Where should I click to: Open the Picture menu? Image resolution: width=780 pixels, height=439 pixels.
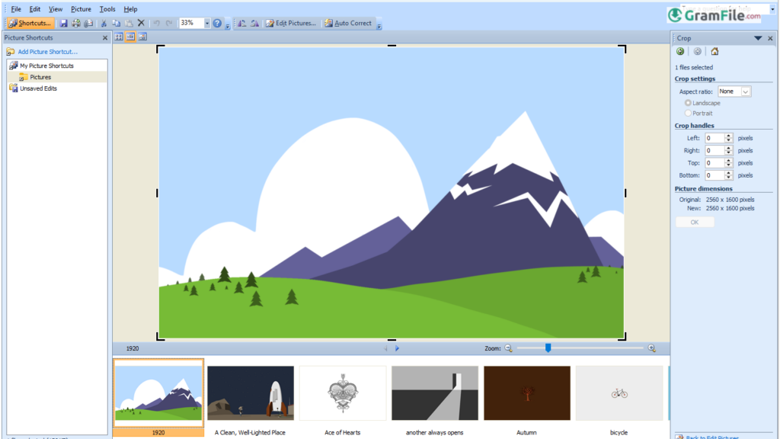pyautogui.click(x=81, y=8)
